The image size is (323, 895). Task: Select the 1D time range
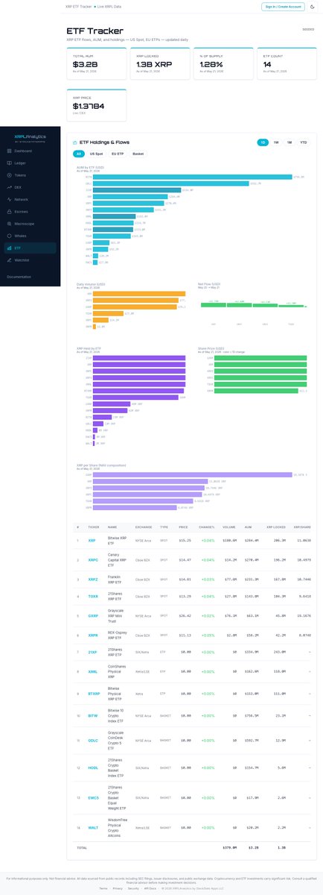click(x=263, y=142)
